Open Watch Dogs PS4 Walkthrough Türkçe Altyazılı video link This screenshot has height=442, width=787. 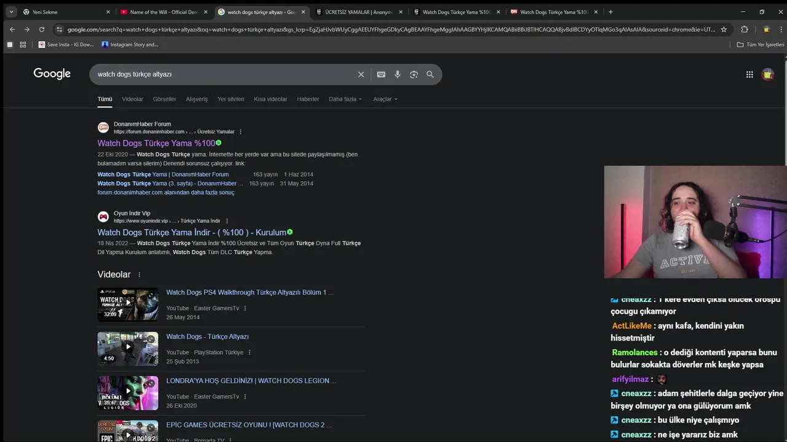point(250,292)
